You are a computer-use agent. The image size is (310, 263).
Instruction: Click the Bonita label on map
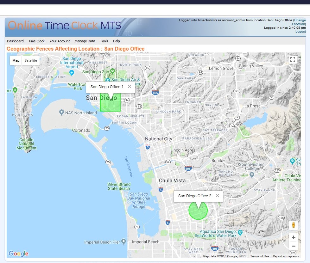click(217, 161)
